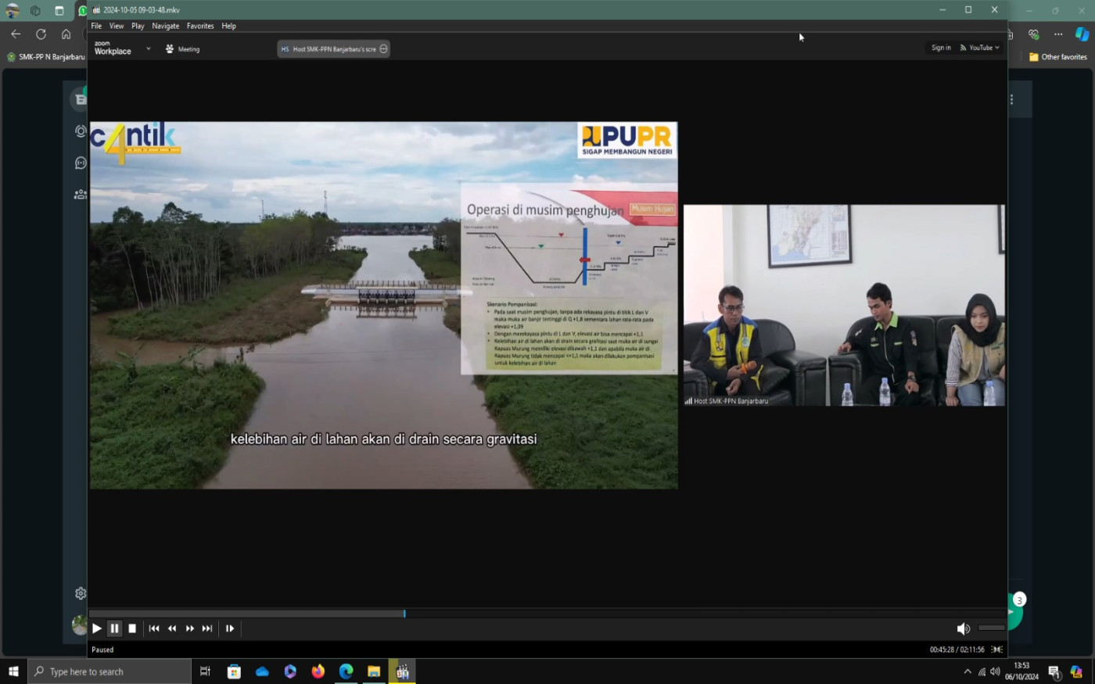The height and width of the screenshot is (684, 1095).
Task: Show hidden system tray icons
Action: point(968,671)
